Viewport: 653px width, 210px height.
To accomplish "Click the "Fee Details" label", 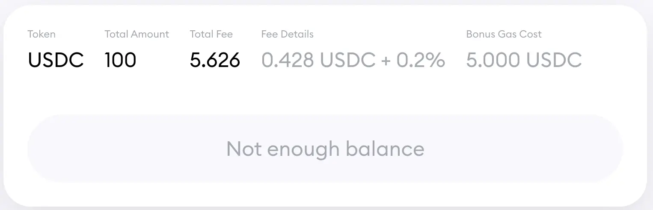I will pos(287,34).
